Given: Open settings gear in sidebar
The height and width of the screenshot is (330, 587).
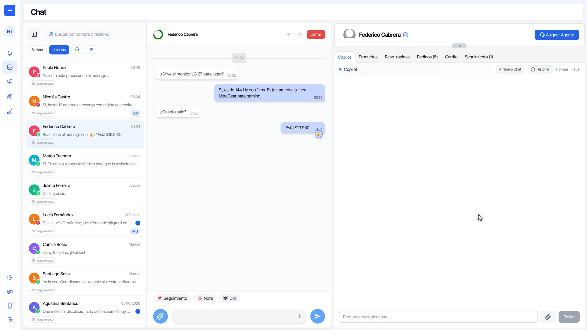Looking at the screenshot, I should click(10, 277).
